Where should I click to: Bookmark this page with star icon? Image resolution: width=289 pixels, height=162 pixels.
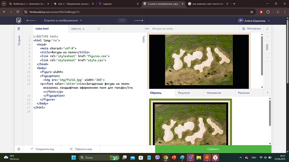[252, 12]
